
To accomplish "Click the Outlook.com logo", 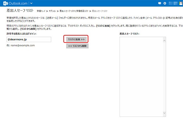I will (15, 3).
